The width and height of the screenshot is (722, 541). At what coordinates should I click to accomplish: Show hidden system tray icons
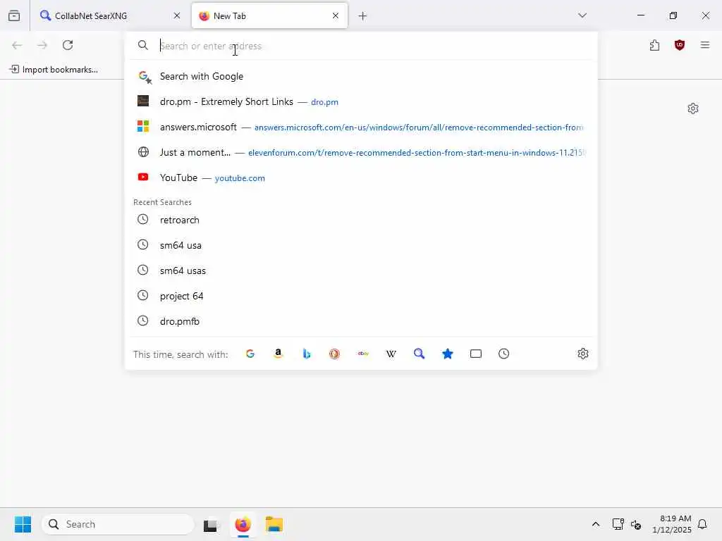[x=595, y=524]
